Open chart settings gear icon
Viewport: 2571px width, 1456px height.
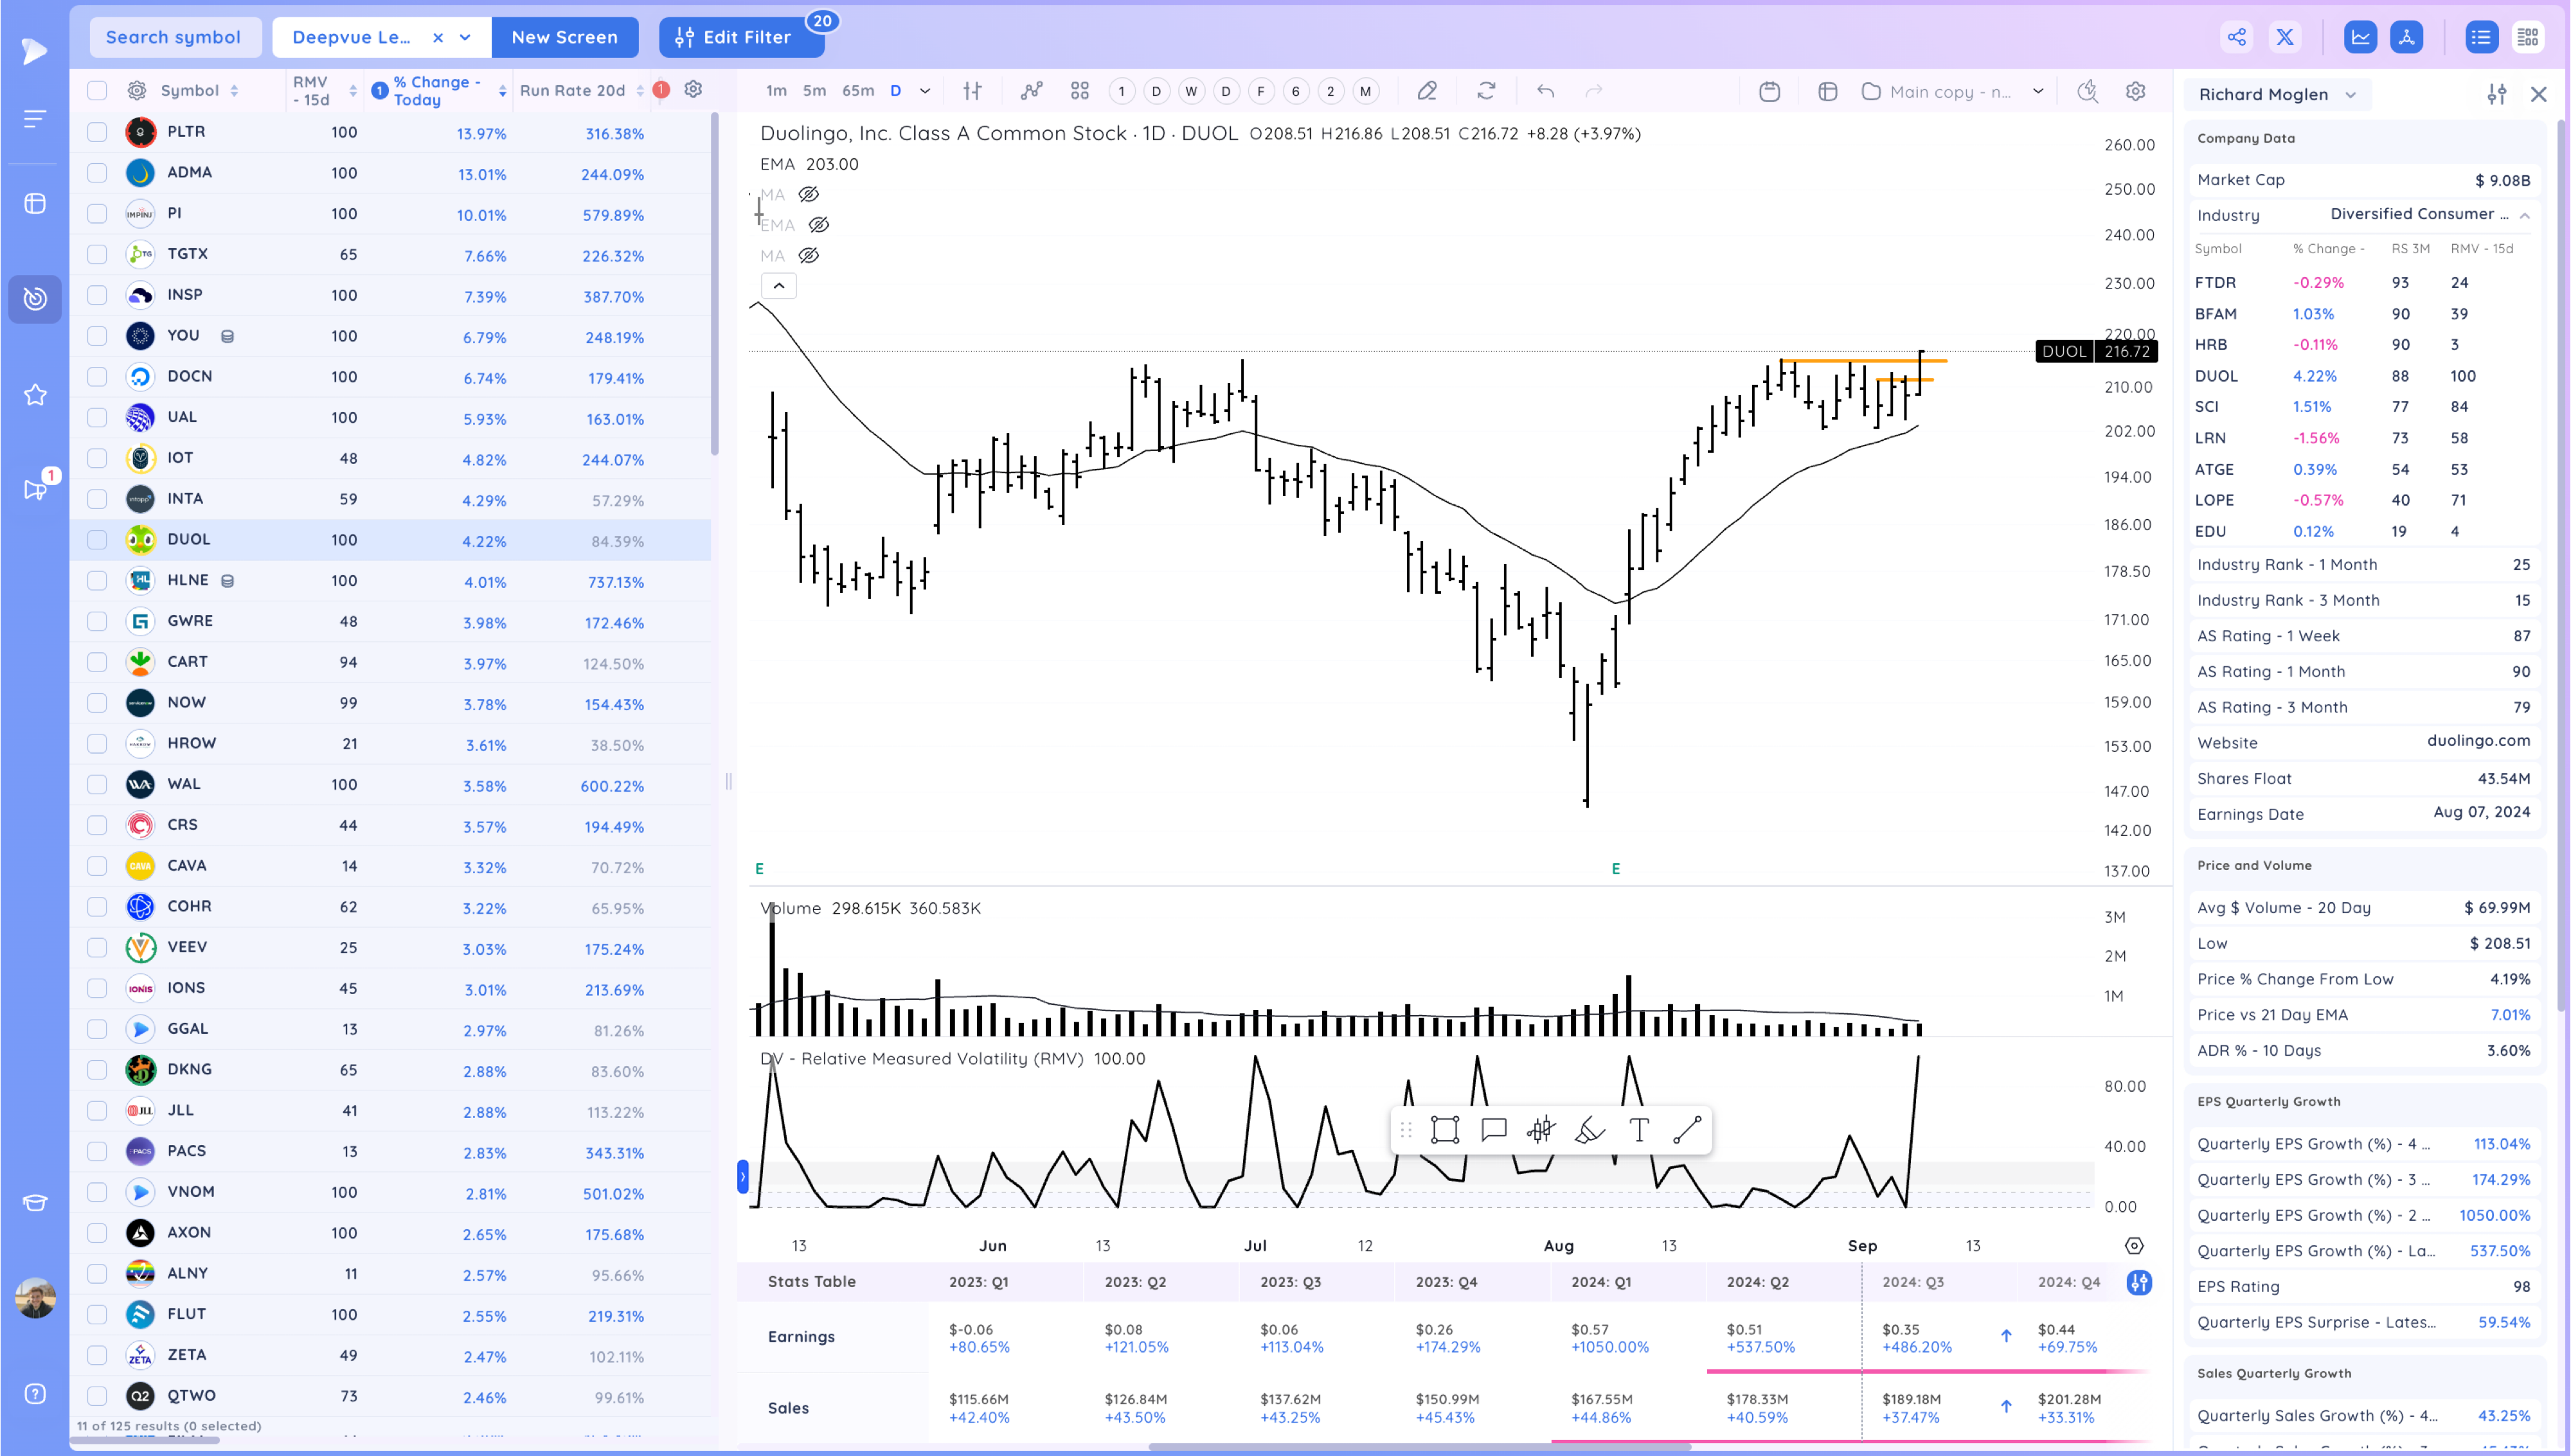(2135, 91)
